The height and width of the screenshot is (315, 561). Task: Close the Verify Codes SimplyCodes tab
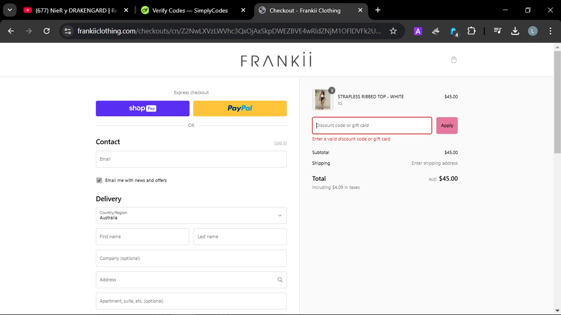point(243,10)
